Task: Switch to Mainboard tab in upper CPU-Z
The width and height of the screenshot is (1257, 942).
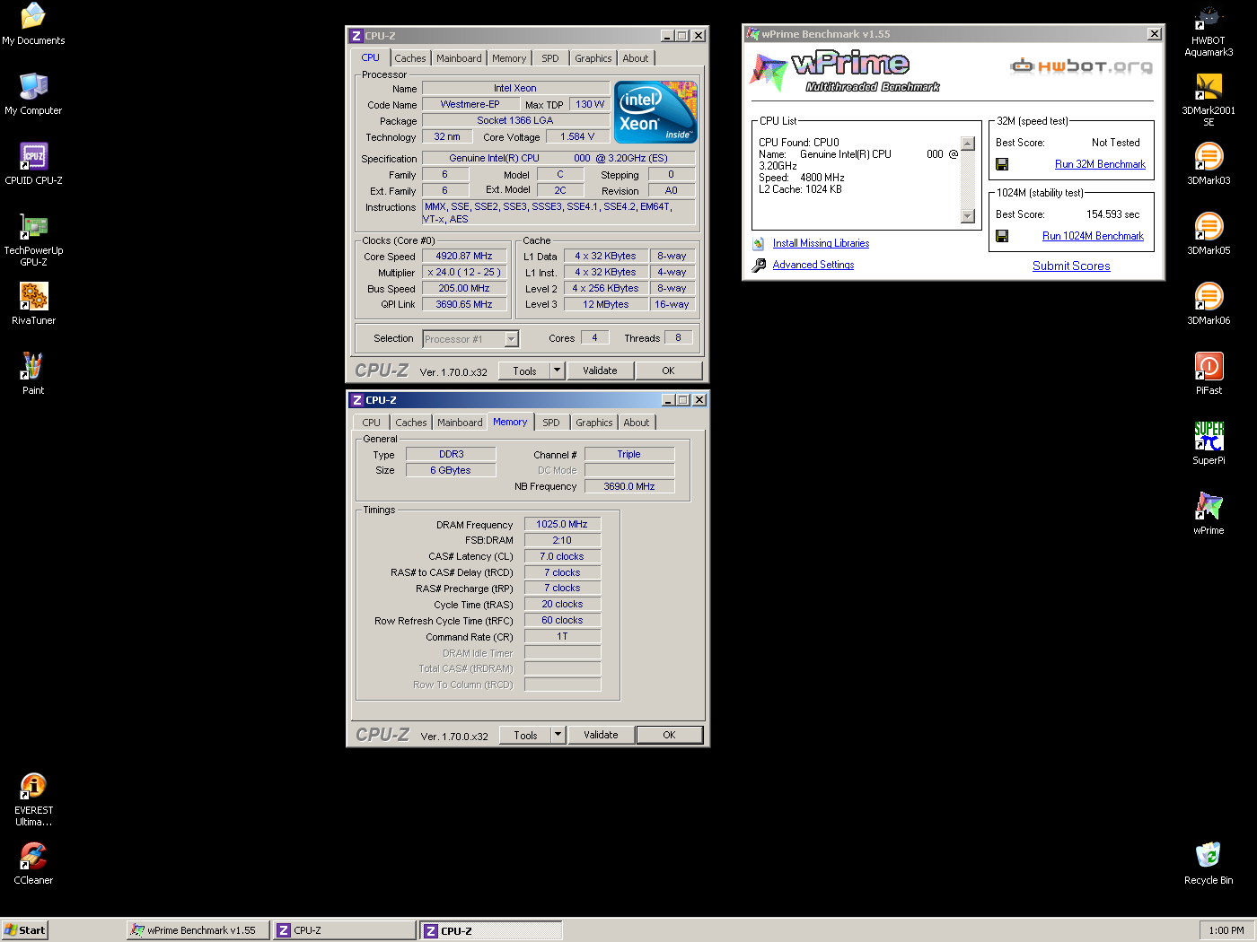Action: (459, 58)
